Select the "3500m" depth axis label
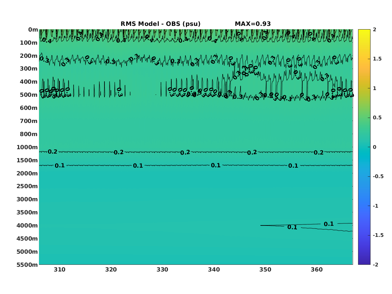 pos(27,212)
